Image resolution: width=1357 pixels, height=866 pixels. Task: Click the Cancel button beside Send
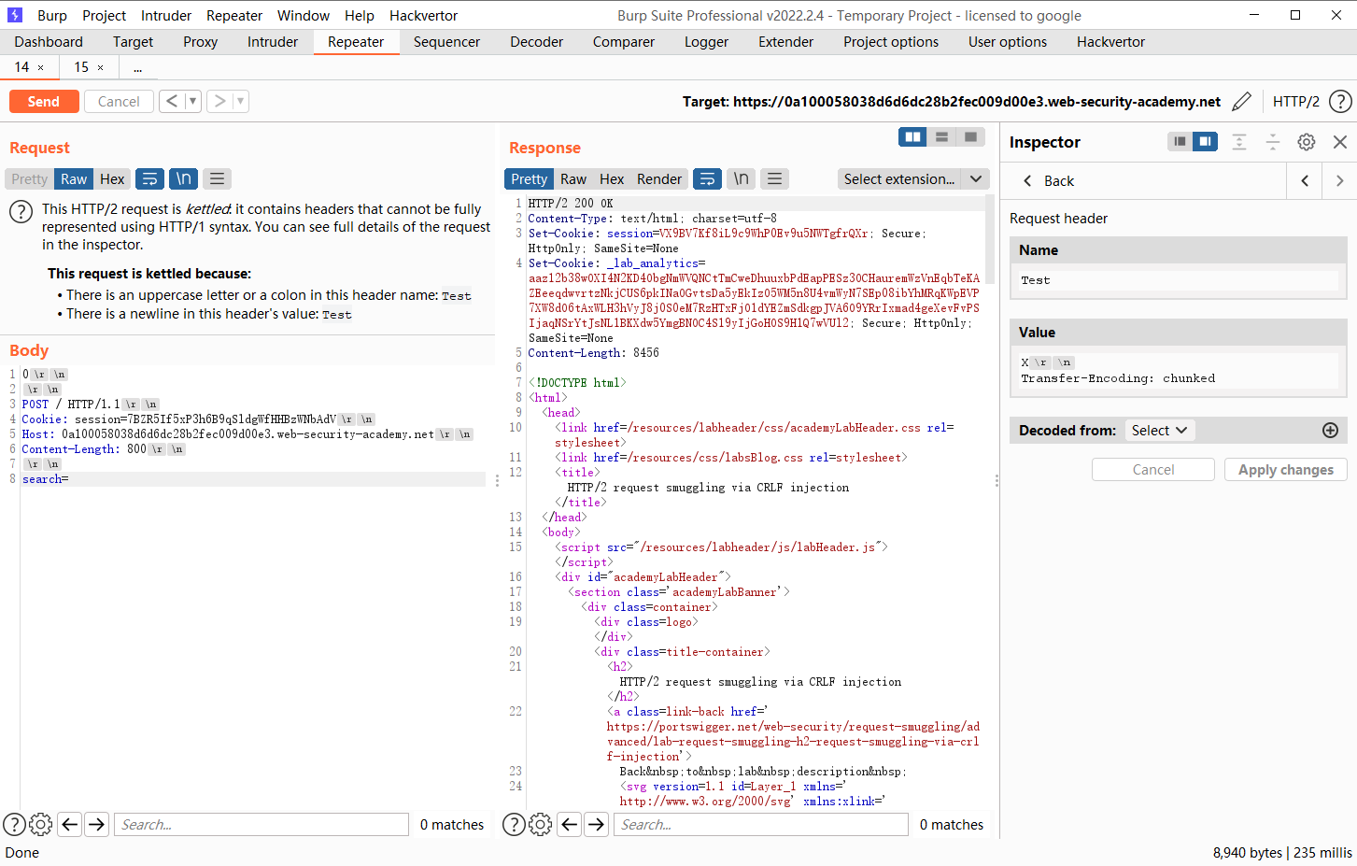tap(119, 102)
